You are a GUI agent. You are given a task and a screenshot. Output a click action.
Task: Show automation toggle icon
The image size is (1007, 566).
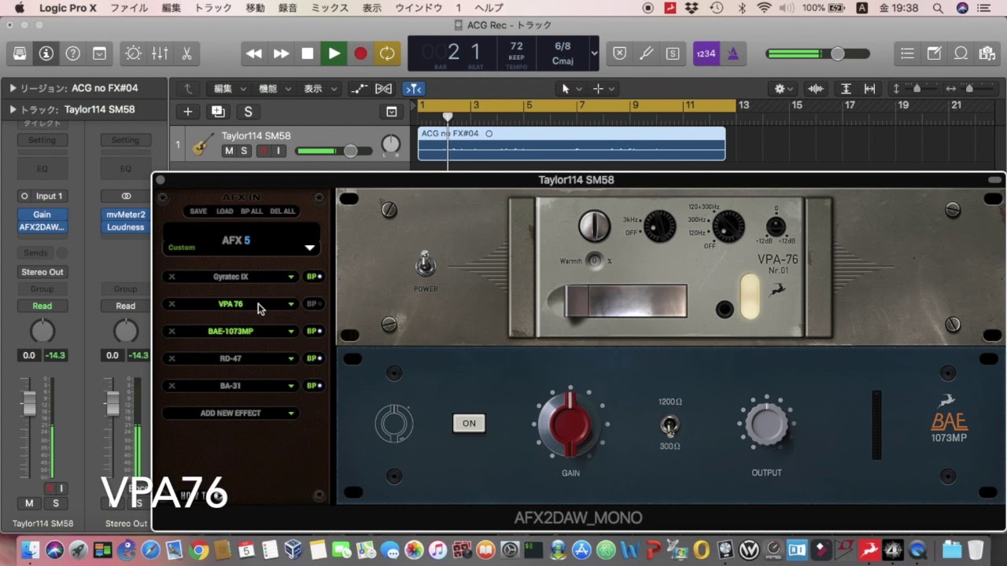[359, 89]
